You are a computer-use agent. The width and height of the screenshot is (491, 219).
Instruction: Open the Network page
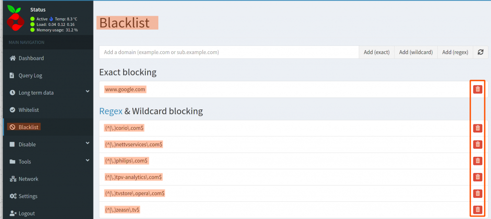[28, 179]
